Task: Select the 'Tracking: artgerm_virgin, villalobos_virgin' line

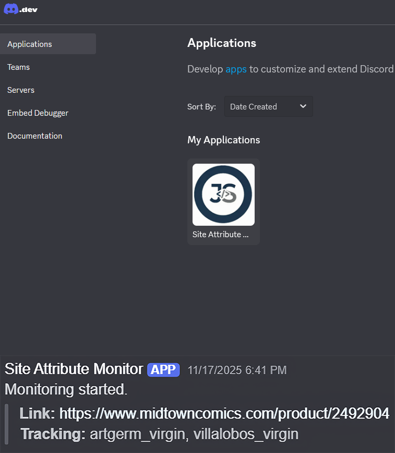Action: (x=159, y=434)
